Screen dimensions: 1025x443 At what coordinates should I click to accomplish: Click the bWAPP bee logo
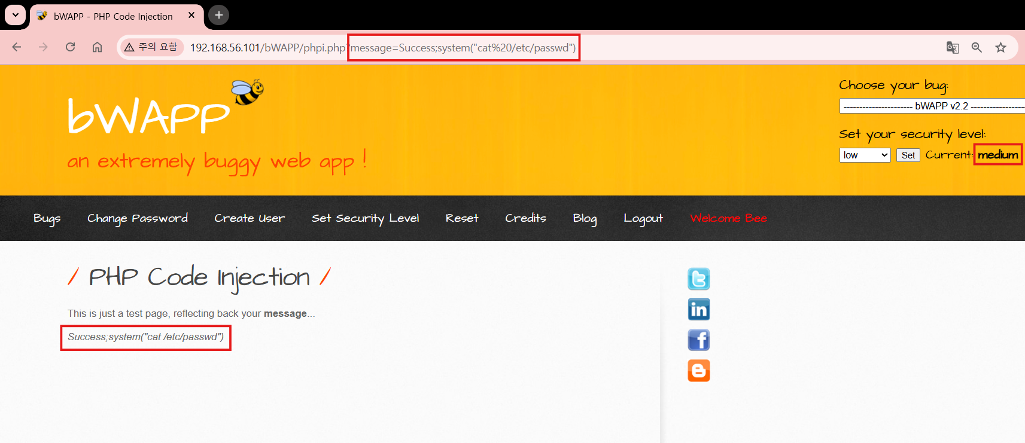coord(248,92)
